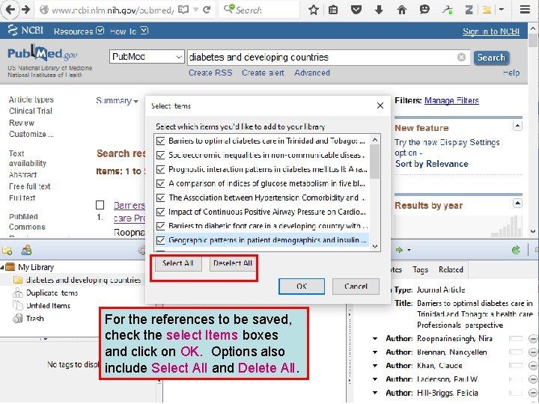Click the New Collection folder icon in Zotero pane
This screenshot has height=404, width=539.
point(7,251)
